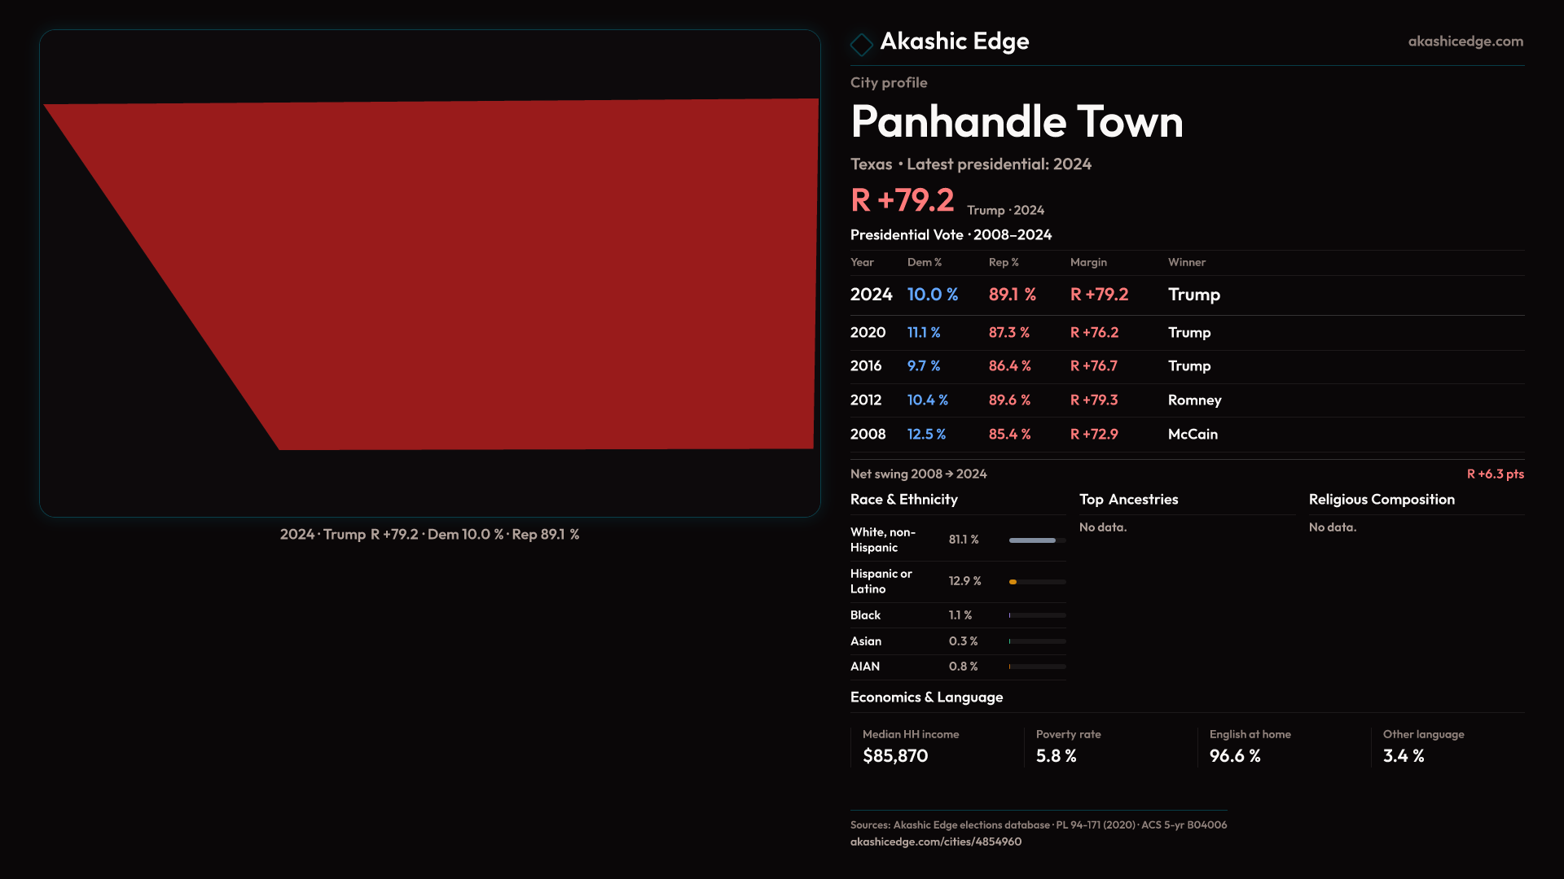Click the Panhandle Town title heading

pyautogui.click(x=1017, y=122)
